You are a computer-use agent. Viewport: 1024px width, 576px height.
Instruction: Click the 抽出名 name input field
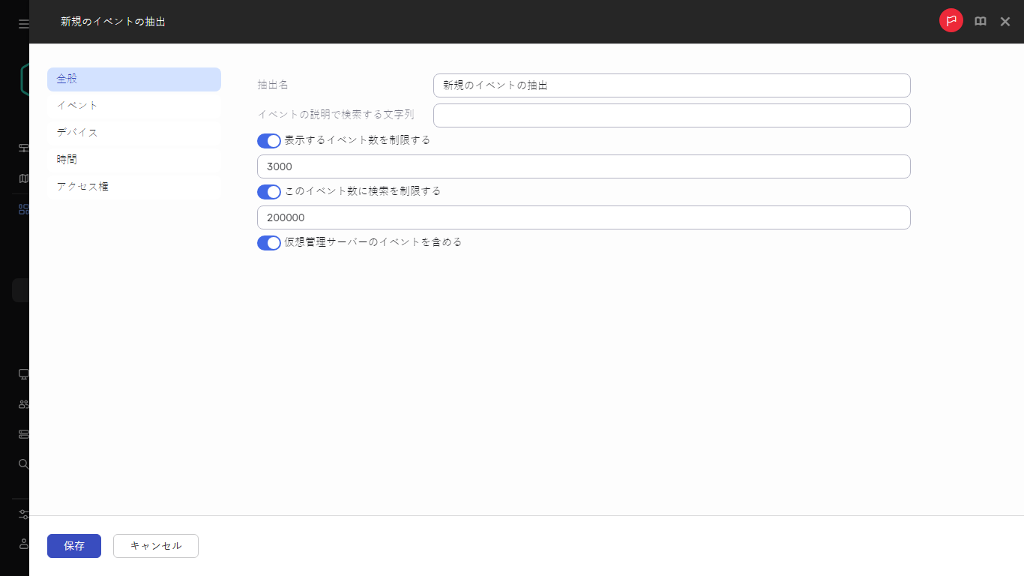[671, 85]
